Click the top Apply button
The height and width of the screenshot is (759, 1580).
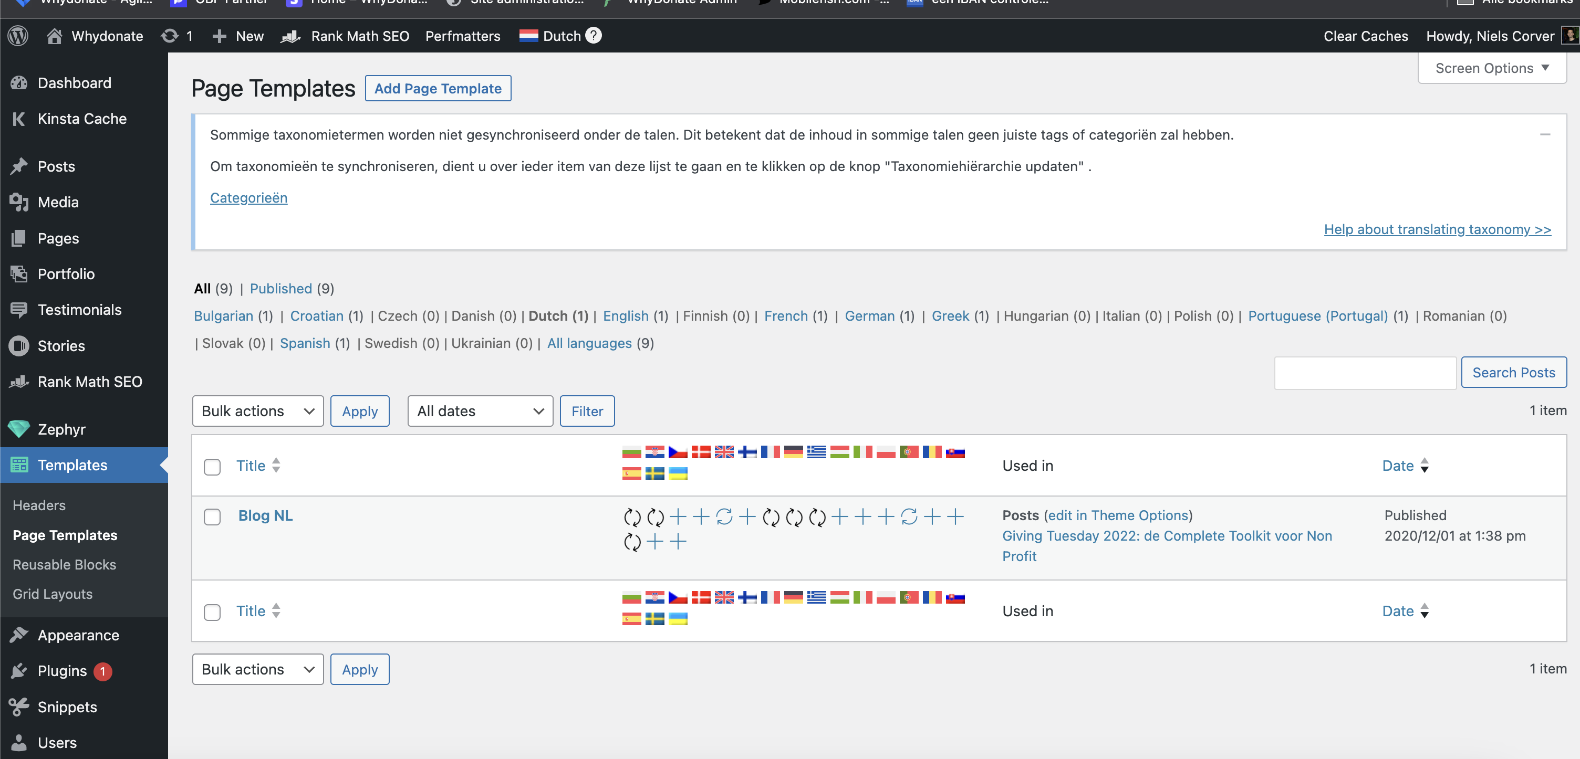point(359,411)
